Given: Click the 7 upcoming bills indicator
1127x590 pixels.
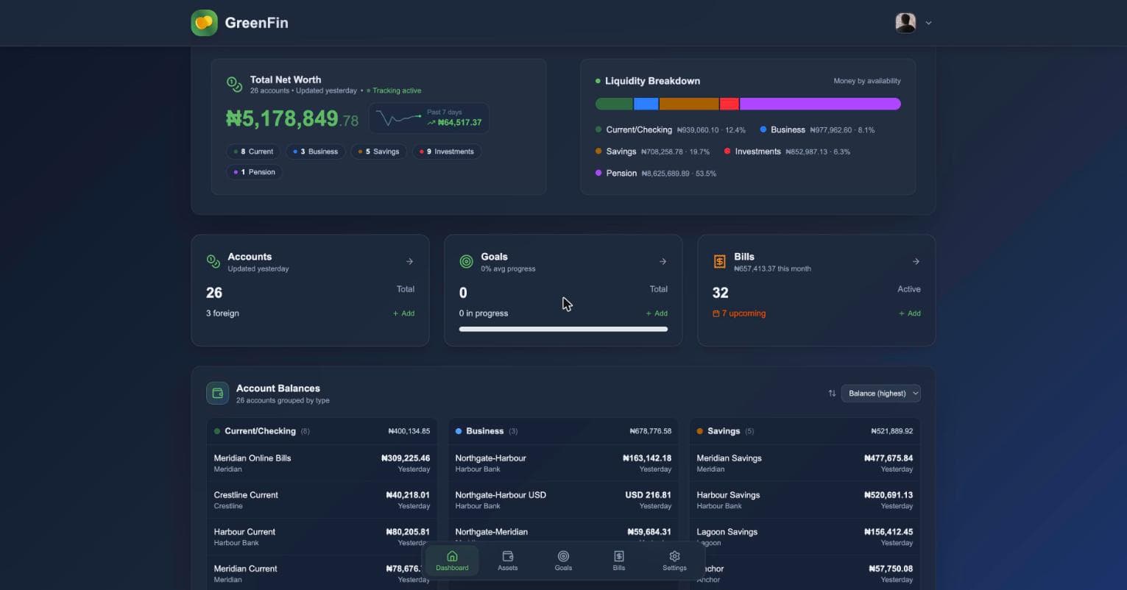Looking at the screenshot, I should tap(739, 313).
